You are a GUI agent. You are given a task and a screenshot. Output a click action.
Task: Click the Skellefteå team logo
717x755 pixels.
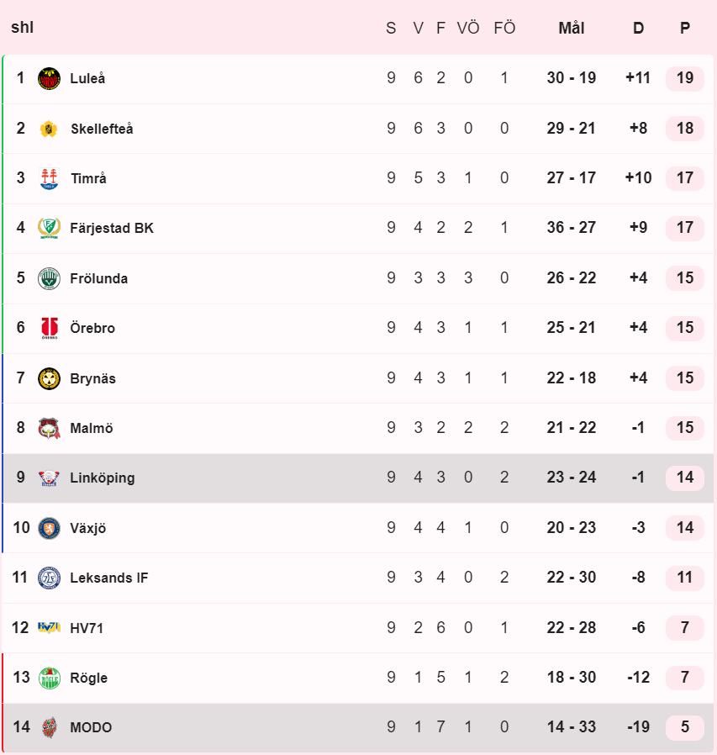coord(49,129)
